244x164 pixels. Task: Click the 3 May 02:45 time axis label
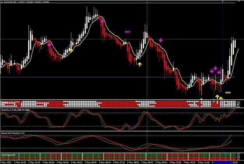coord(20,162)
